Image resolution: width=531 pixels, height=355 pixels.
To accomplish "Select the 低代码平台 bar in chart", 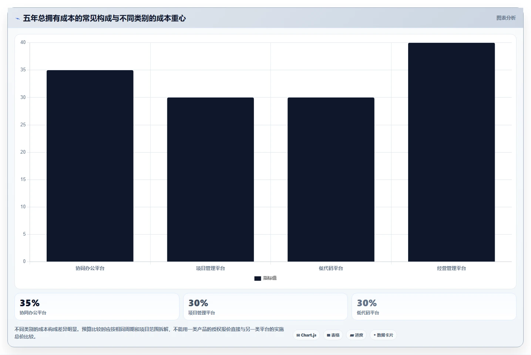I will [331, 180].
